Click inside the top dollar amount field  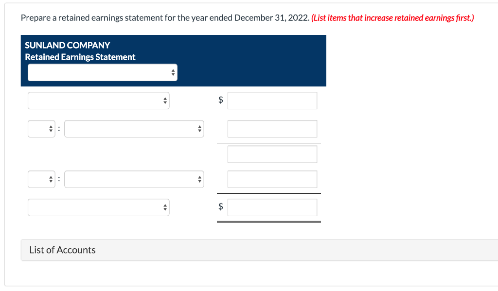click(272, 101)
